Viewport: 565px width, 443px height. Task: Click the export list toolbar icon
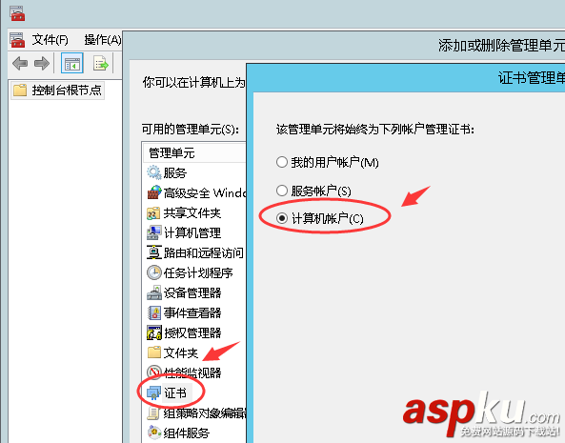point(101,64)
